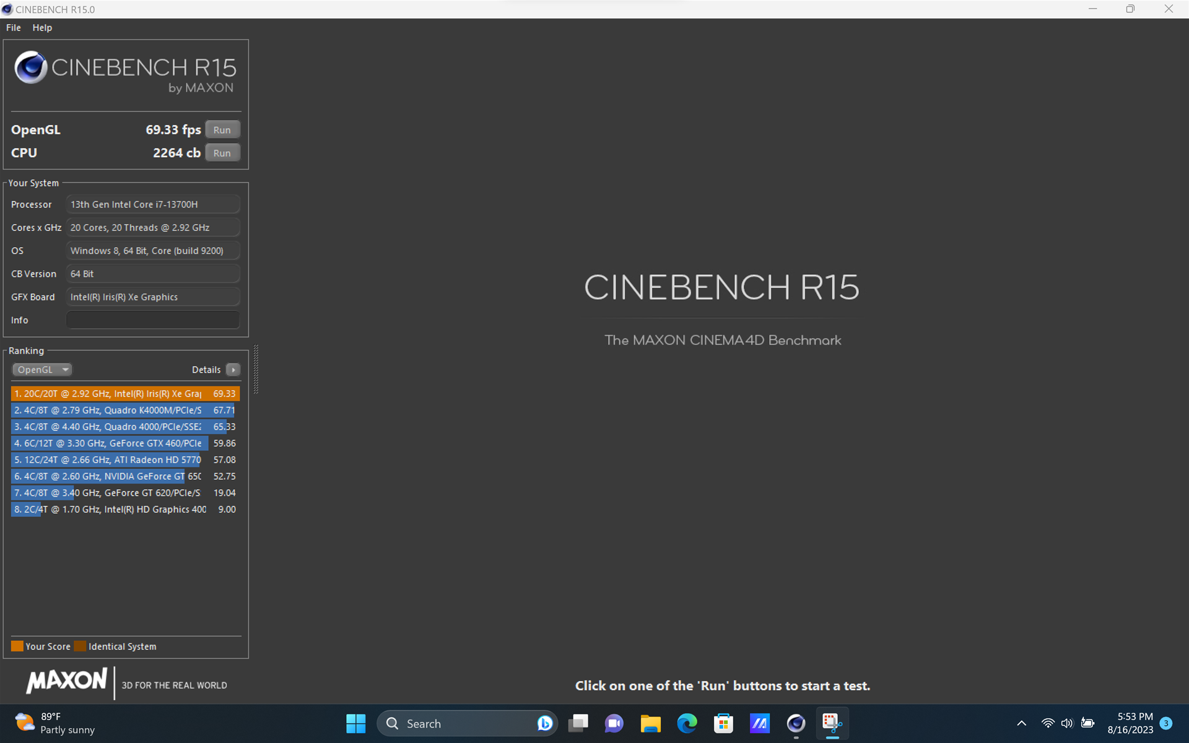Expand ranking Details arrow button
Image resolution: width=1189 pixels, height=743 pixels.
point(233,370)
